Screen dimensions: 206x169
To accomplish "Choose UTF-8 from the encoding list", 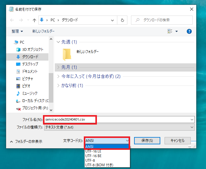I will (x=90, y=160).
